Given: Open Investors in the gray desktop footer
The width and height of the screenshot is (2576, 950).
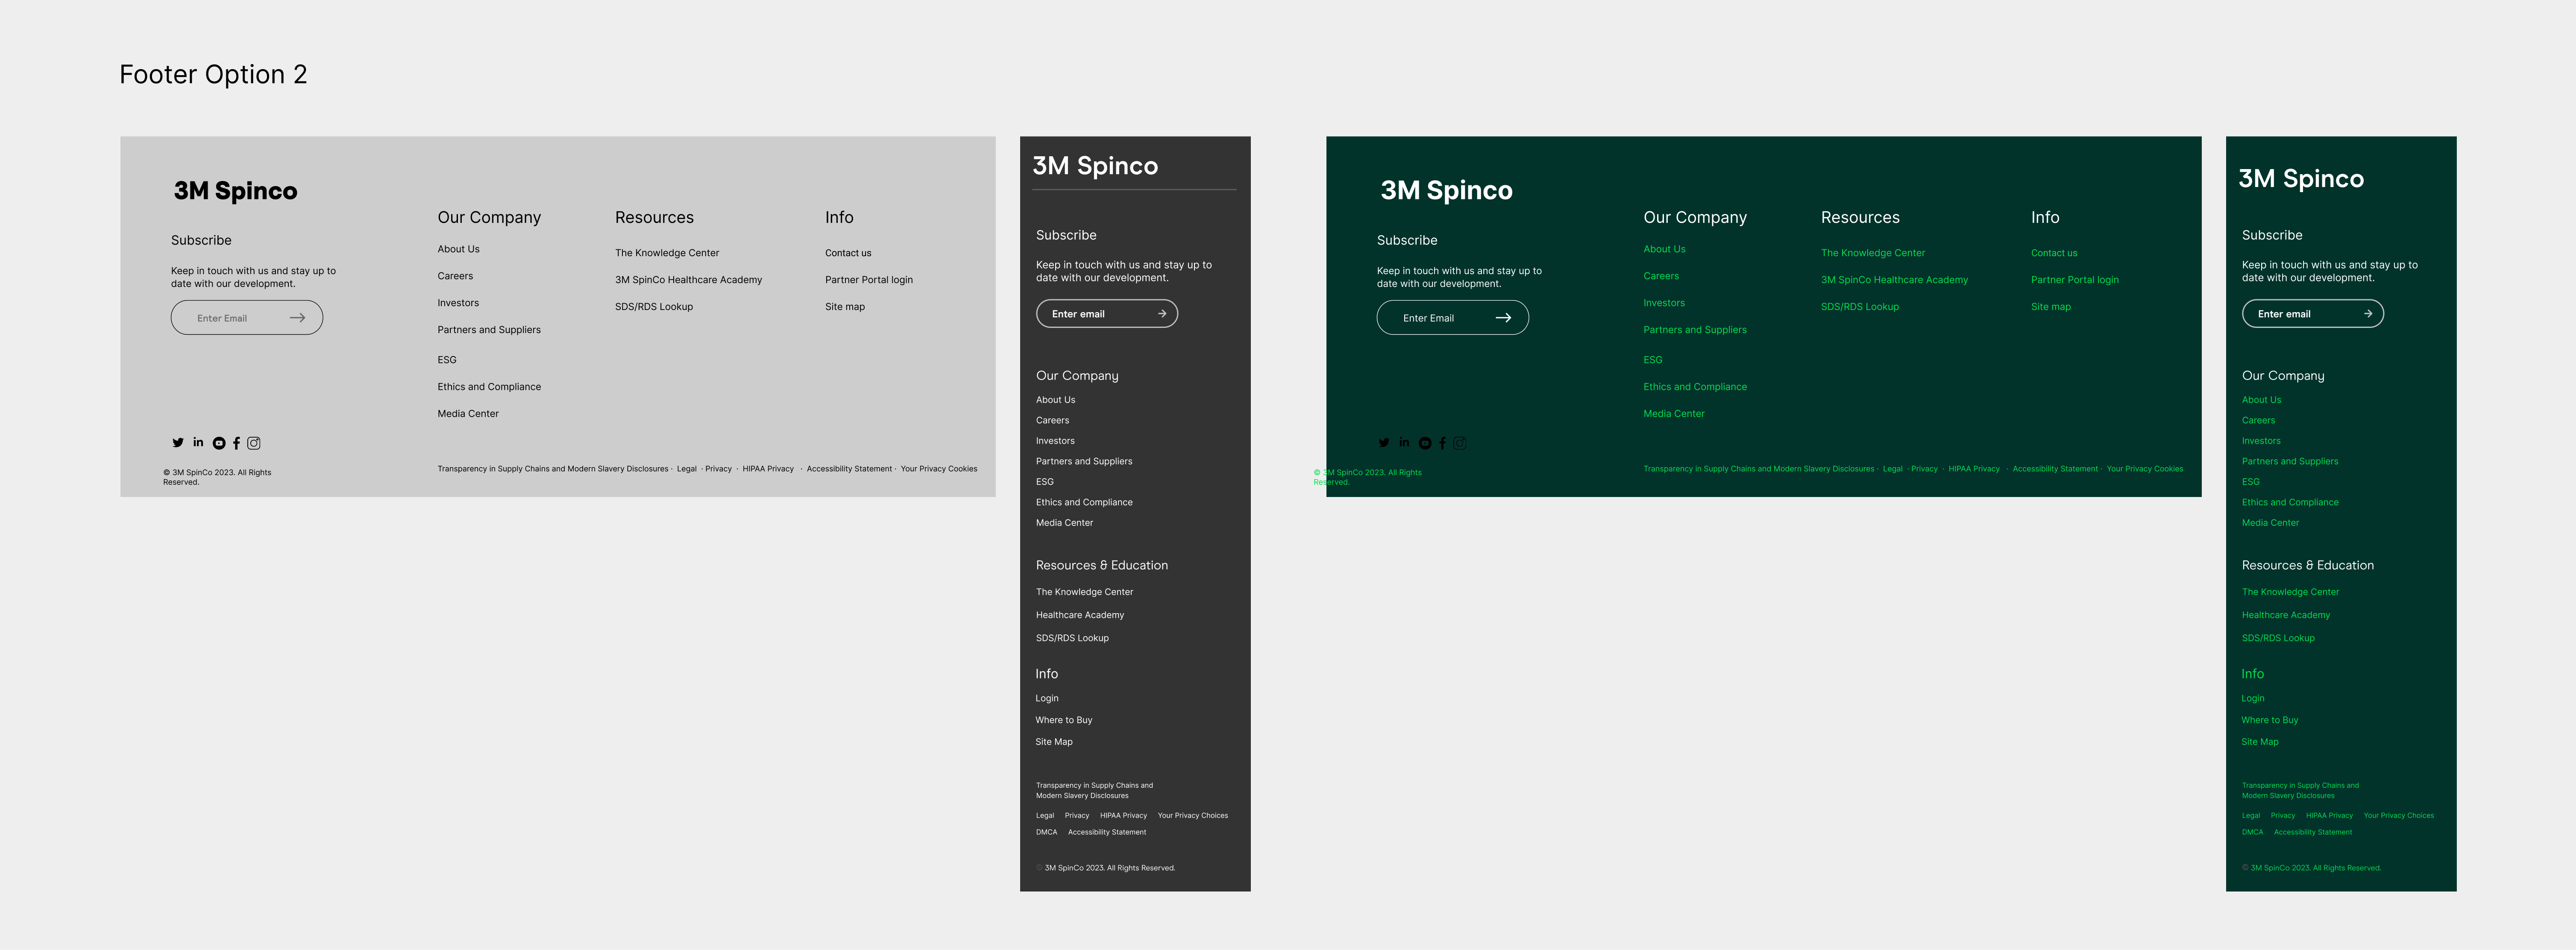Looking at the screenshot, I should click(458, 303).
